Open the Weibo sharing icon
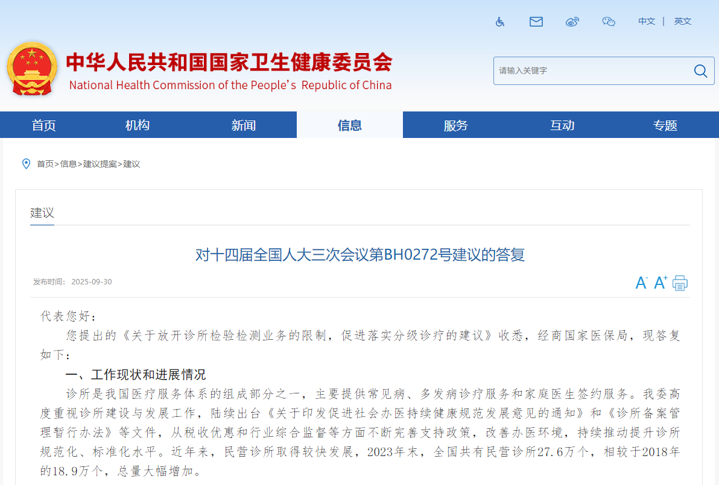 click(572, 21)
